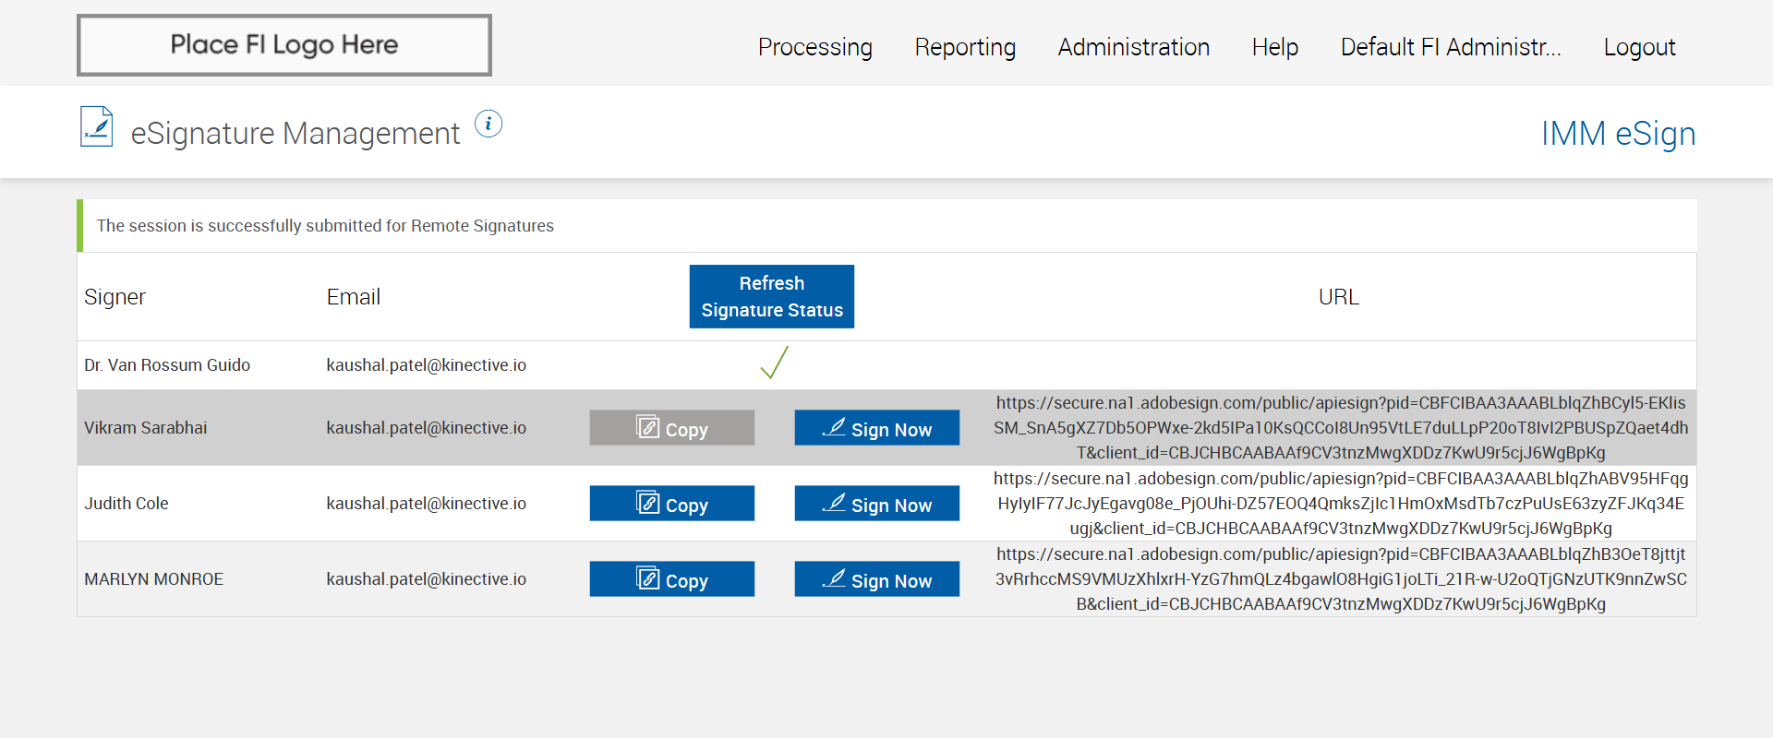Image resolution: width=1773 pixels, height=738 pixels.
Task: Expand the Default FI Administr... user menu
Action: 1450,47
